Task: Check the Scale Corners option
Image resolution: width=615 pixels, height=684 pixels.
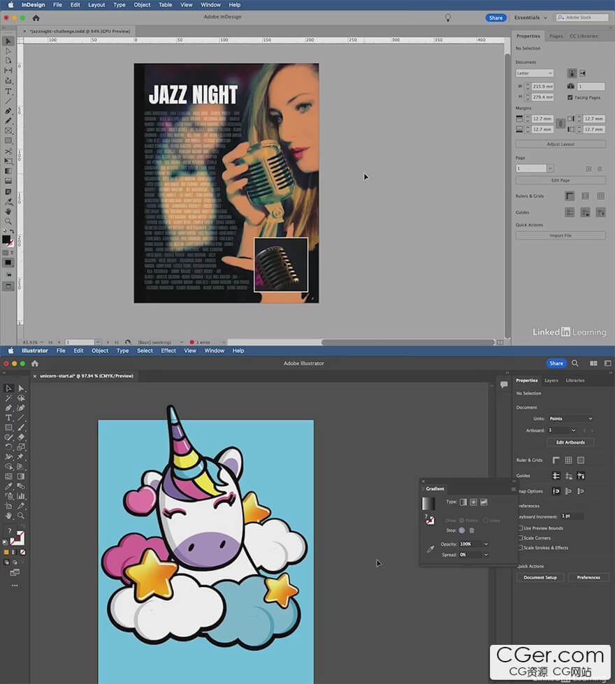Action: (520, 538)
